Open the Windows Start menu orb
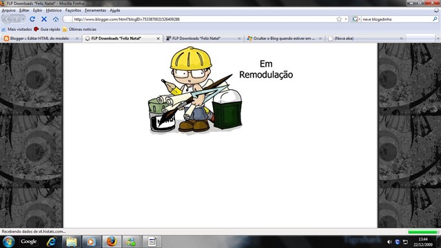441x248 pixels. pos(8,242)
